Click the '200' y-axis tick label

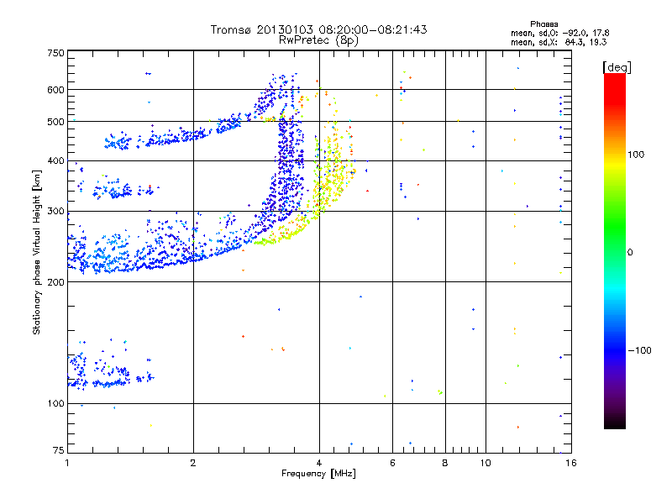coord(55,282)
